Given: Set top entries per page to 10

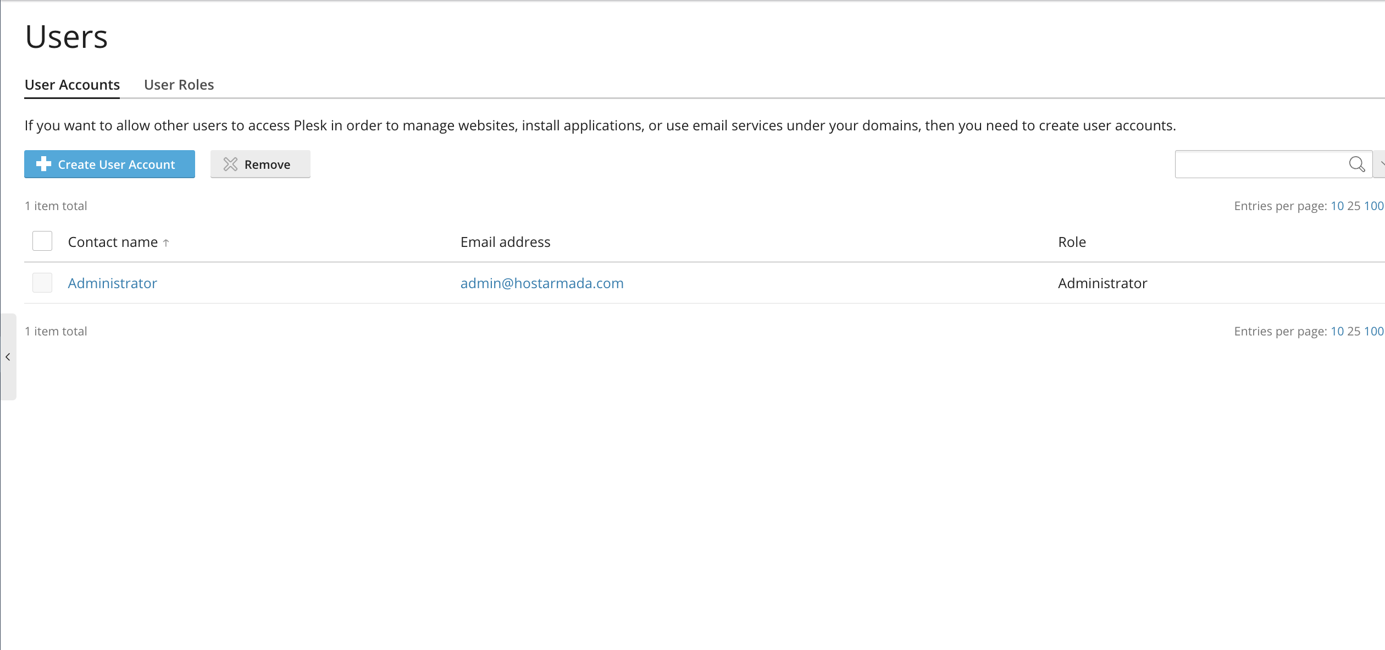Looking at the screenshot, I should point(1337,206).
